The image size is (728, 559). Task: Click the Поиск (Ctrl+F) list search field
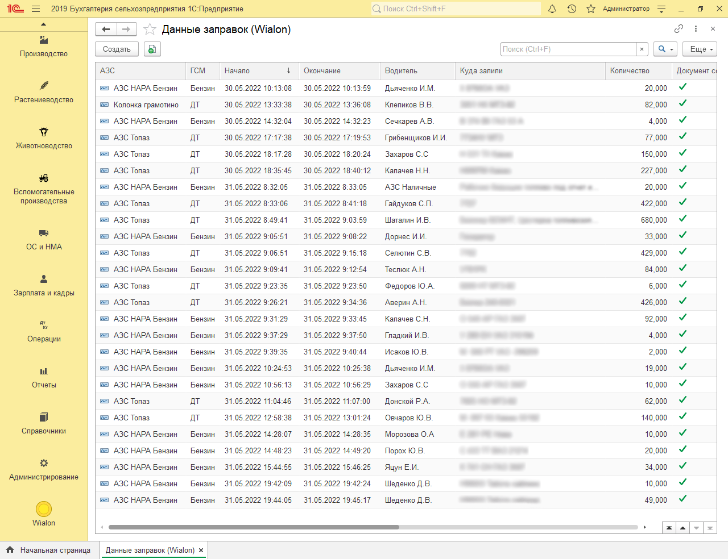click(x=568, y=49)
